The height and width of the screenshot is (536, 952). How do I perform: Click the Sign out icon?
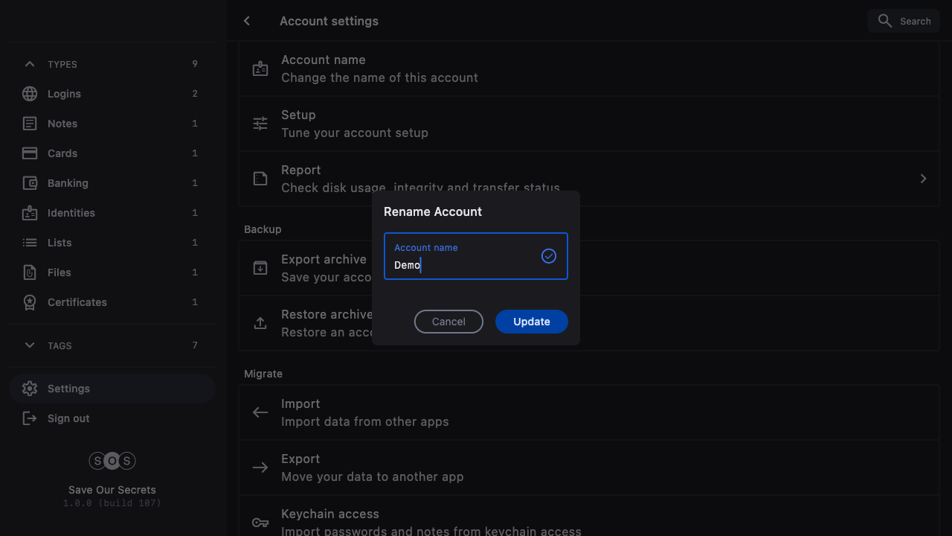(30, 418)
